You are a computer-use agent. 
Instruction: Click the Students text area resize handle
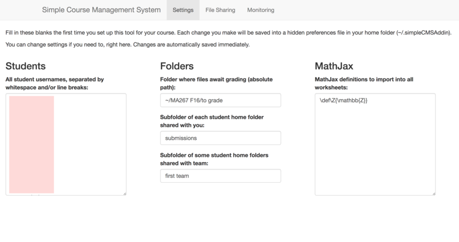pos(125,194)
